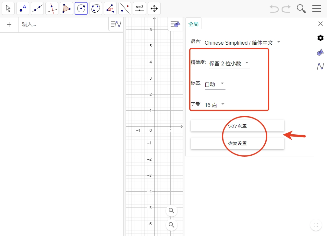The height and width of the screenshot is (236, 327).
Task: Click the zoom-in magnifier on the graphics view
Action: click(x=171, y=210)
